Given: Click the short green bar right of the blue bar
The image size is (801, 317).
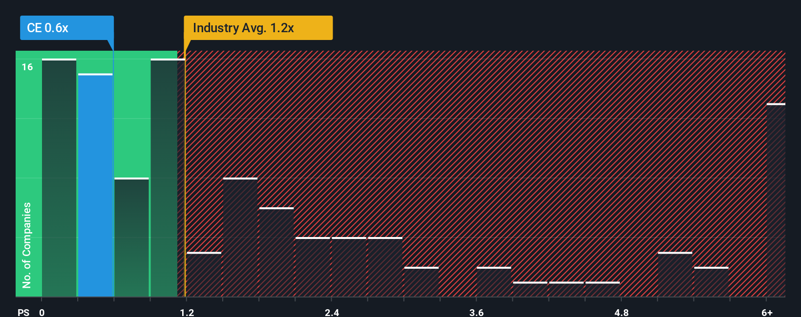Looking at the screenshot, I should tap(131, 237).
